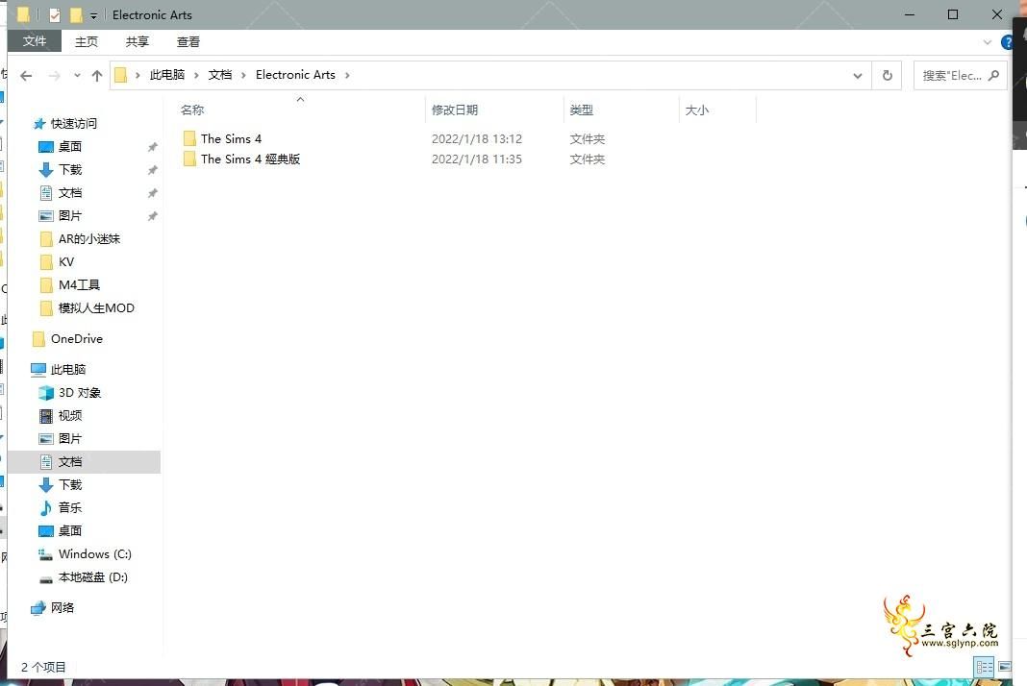Viewport: 1027px width, 686px height.
Task: Click the Properties icon in title bar
Action: [55, 15]
